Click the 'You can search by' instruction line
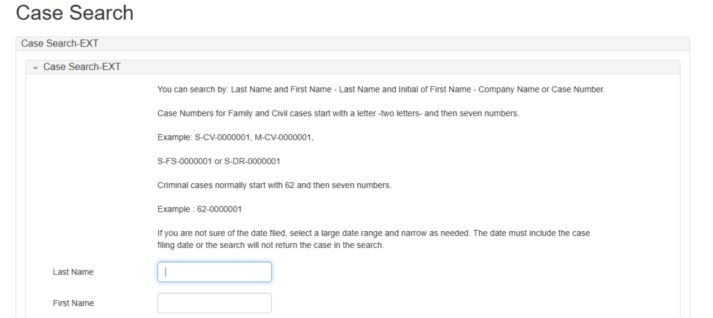Viewport: 713px width, 318px height. [381, 90]
